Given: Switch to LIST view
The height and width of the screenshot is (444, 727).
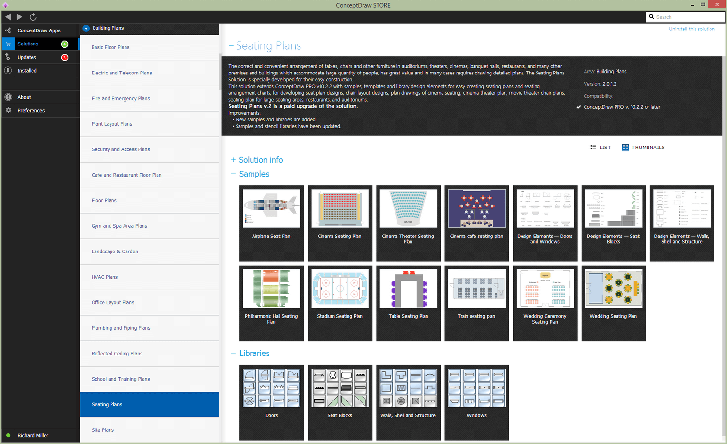Looking at the screenshot, I should [x=601, y=148].
